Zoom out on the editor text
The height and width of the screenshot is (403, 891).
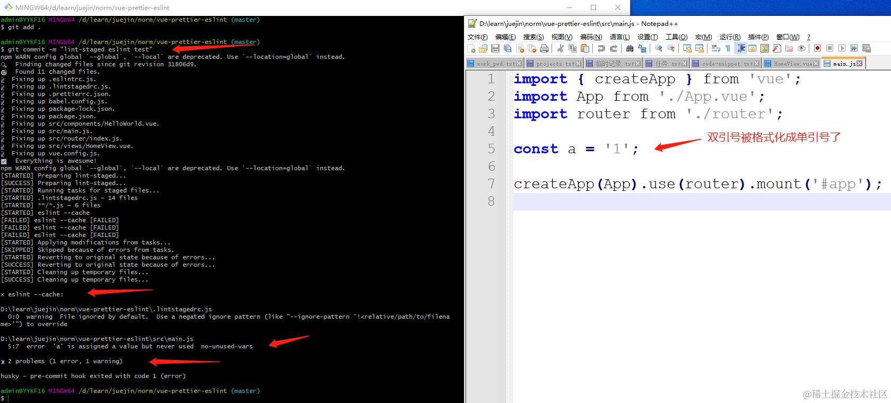(x=671, y=48)
